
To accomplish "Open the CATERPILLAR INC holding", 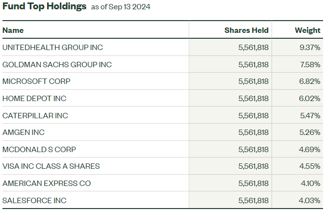I will tap(35, 116).
